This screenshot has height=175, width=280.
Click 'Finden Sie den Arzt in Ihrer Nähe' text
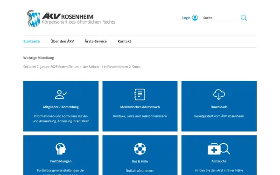pyautogui.click(x=219, y=170)
